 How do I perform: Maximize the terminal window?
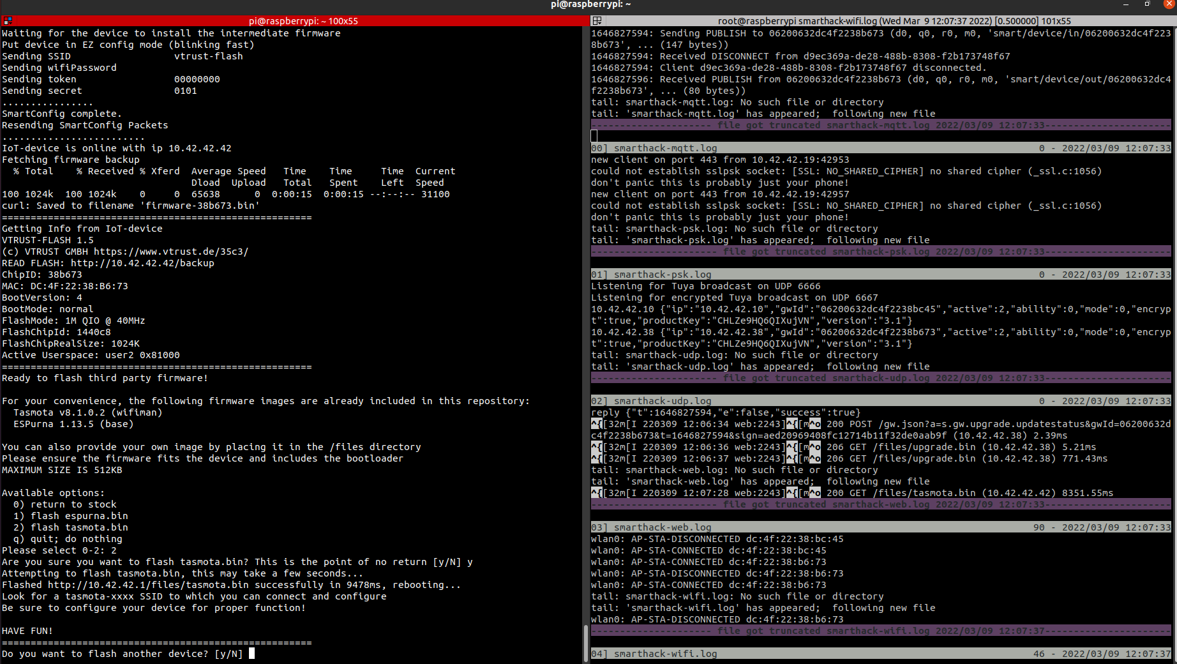tap(1147, 4)
